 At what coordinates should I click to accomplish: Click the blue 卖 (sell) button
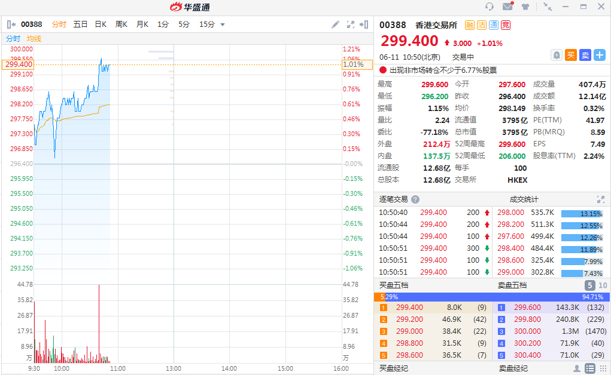tap(585, 55)
